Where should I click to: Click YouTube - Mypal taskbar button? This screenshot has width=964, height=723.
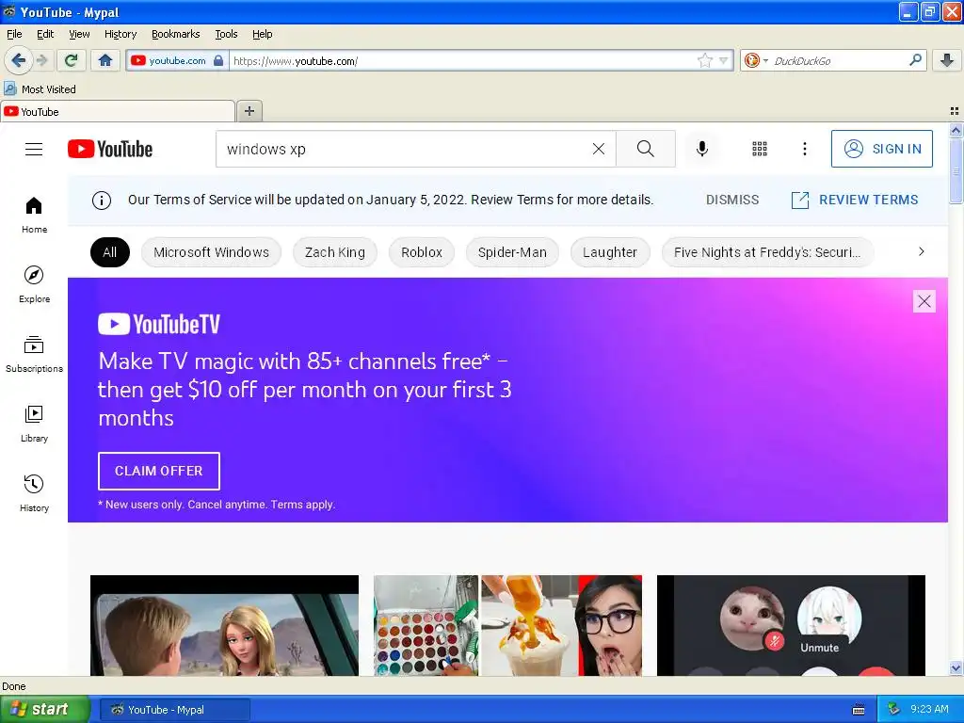click(174, 710)
